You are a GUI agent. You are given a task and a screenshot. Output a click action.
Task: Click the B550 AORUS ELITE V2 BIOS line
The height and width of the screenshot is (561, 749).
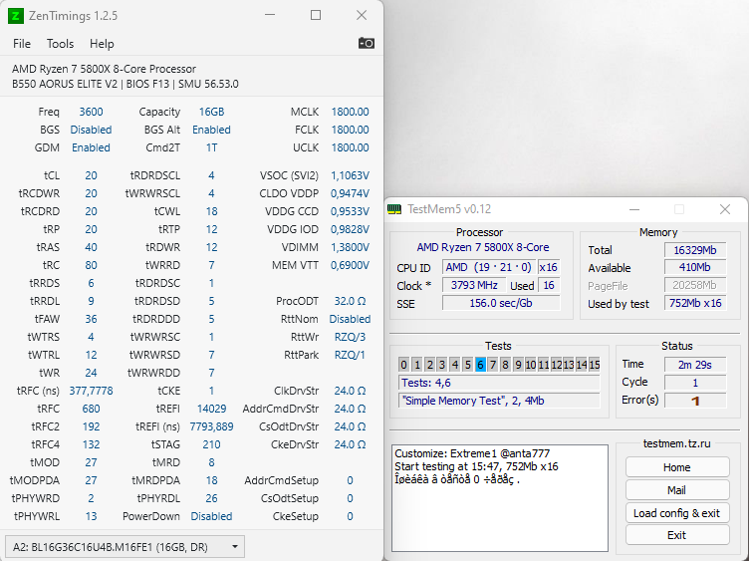pyautogui.click(x=125, y=84)
